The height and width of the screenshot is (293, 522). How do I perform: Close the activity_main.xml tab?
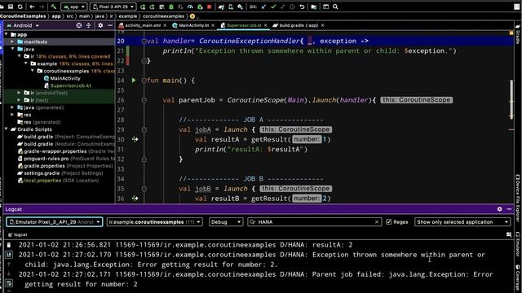[x=165, y=25]
